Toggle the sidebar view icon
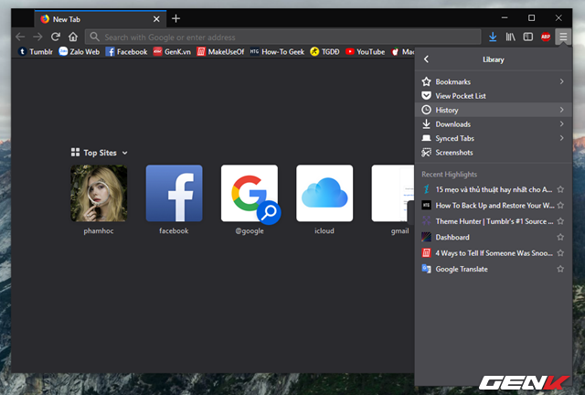585x395 pixels. point(527,37)
